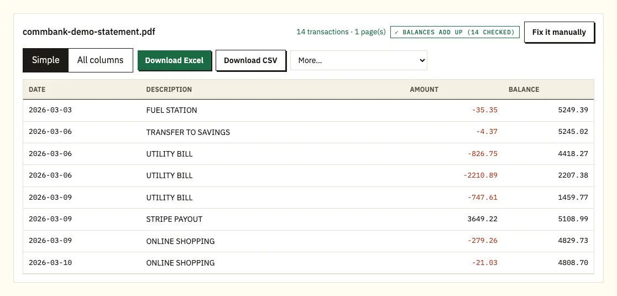Select the TRANSFER TO SAVINGS description
617x296 pixels.
[188, 132]
